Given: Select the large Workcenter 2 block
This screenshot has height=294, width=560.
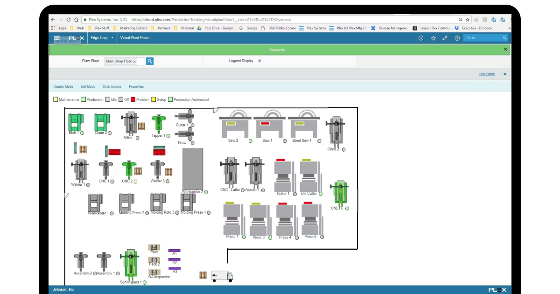Looking at the screenshot, I should point(192,168).
